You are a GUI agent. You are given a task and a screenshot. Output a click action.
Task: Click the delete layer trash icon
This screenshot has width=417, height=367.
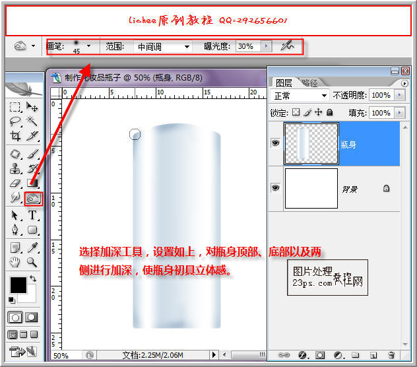(391, 355)
